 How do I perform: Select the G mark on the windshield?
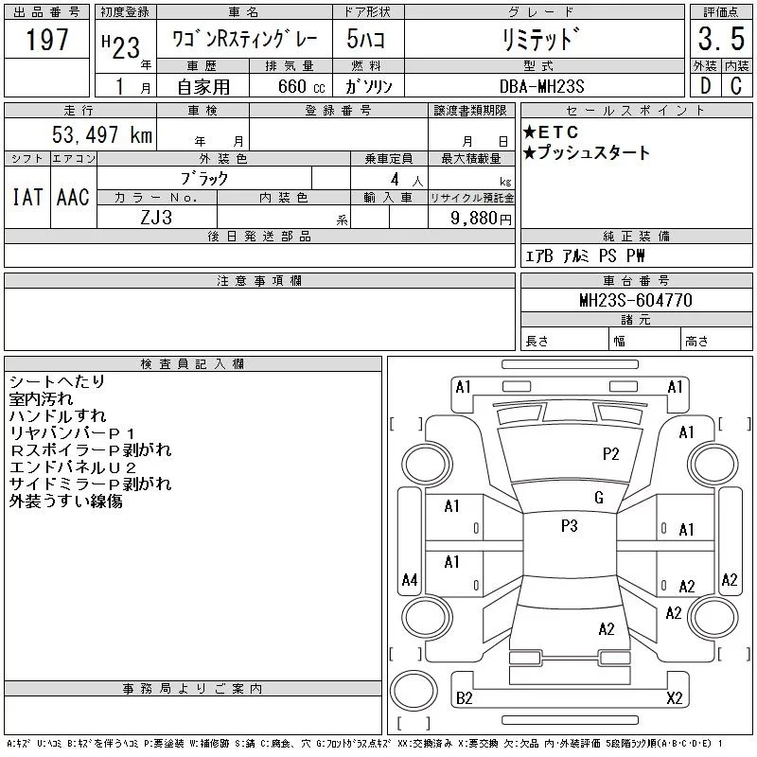point(599,498)
